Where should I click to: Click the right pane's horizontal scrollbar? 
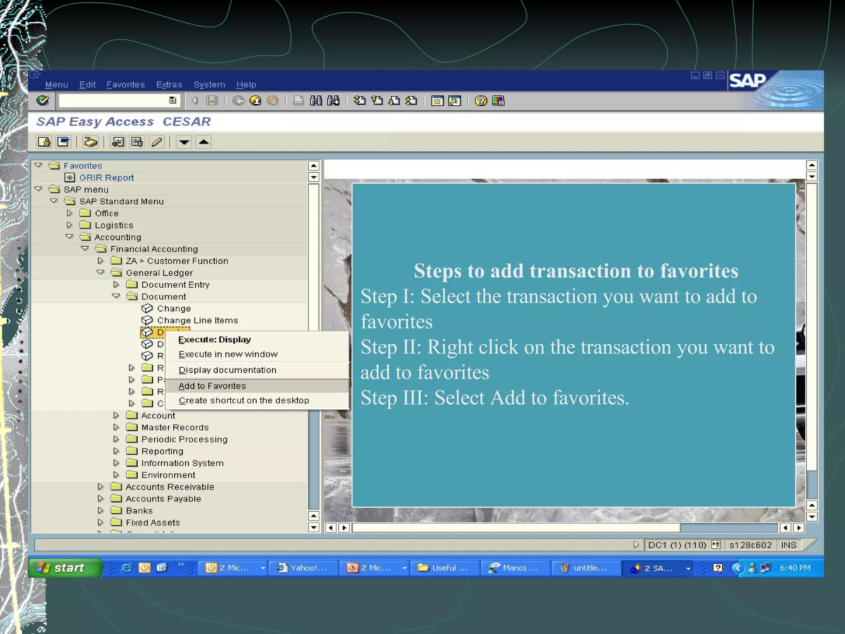516,528
